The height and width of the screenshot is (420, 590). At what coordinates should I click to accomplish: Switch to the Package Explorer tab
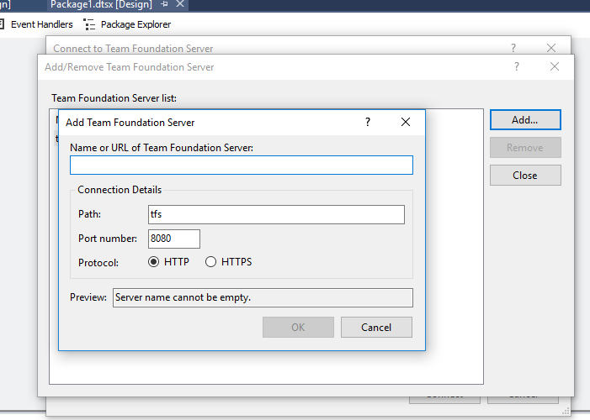tap(127, 24)
